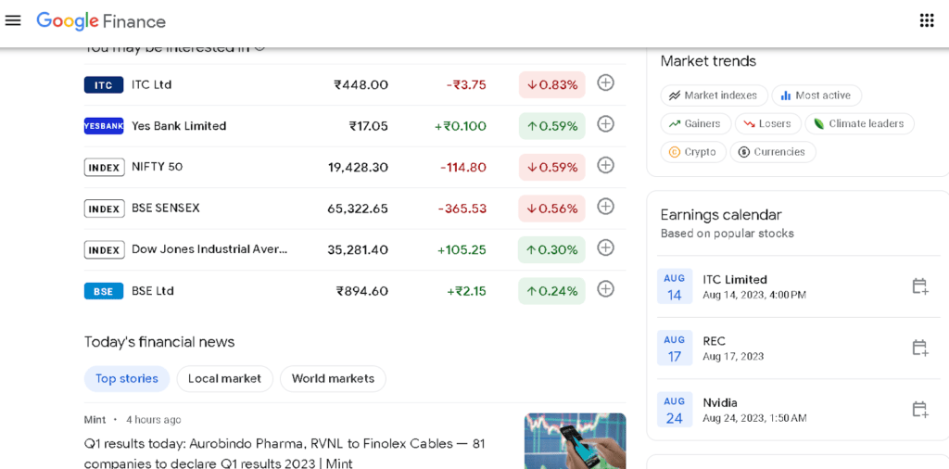Click ITC change value -₹3.75

pyautogui.click(x=467, y=85)
